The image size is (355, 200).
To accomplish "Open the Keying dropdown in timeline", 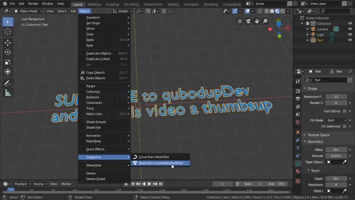I will click(x=40, y=184).
